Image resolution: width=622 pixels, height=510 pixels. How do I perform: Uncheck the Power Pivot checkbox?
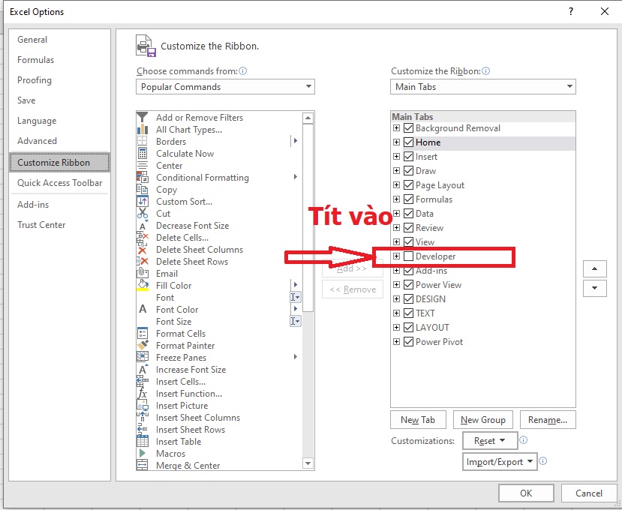(409, 341)
